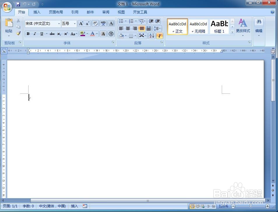278x212 pixels.
Task: Open Change Case Aa dropdown
Action: click(x=74, y=34)
